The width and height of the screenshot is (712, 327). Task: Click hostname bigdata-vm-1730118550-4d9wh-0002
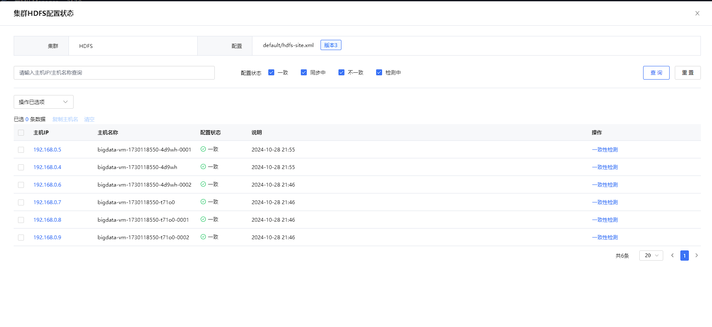[x=144, y=185]
